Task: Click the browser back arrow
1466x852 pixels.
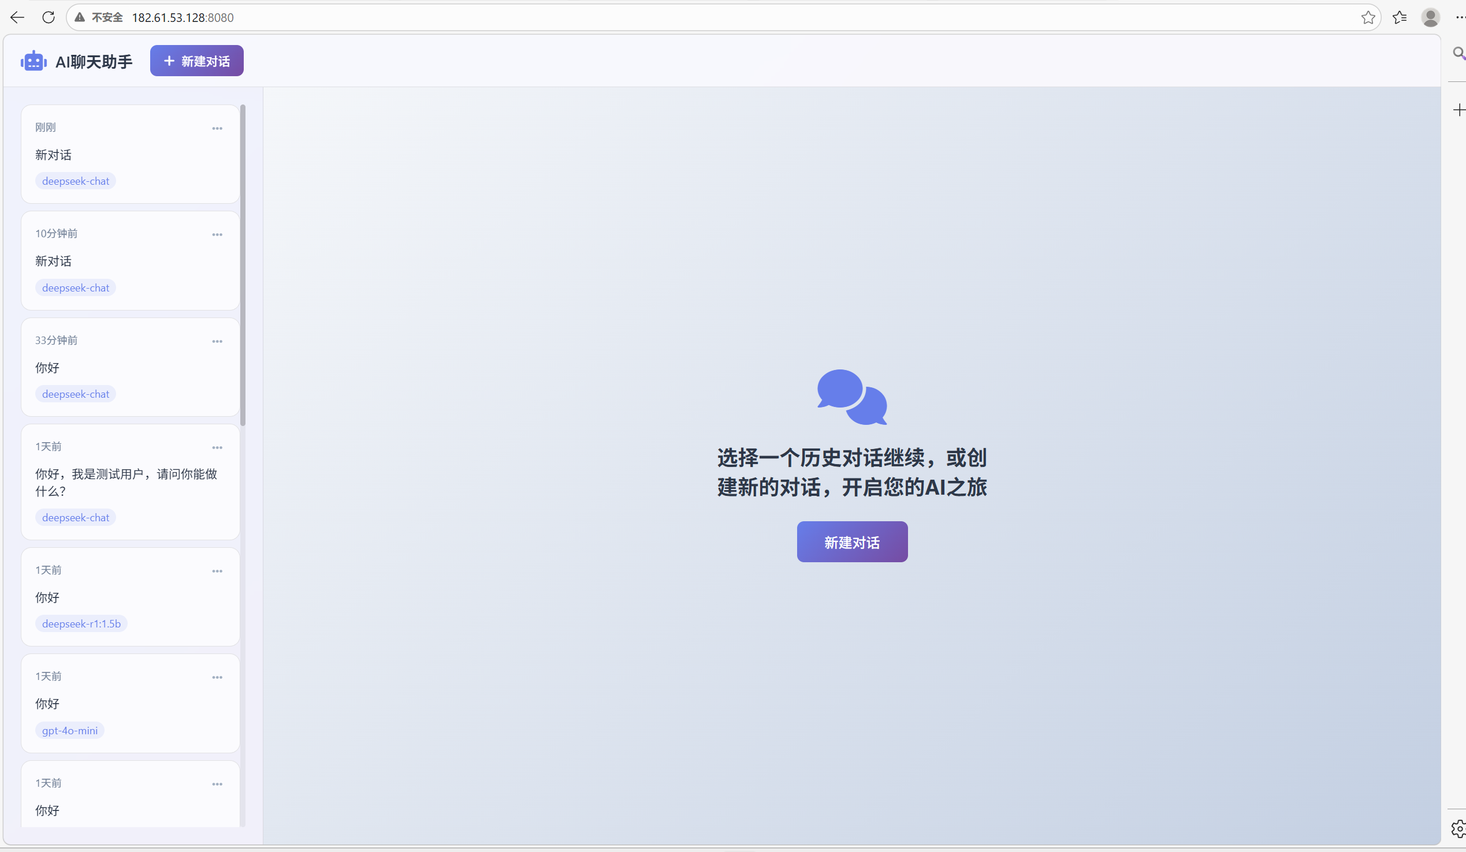Action: tap(17, 17)
